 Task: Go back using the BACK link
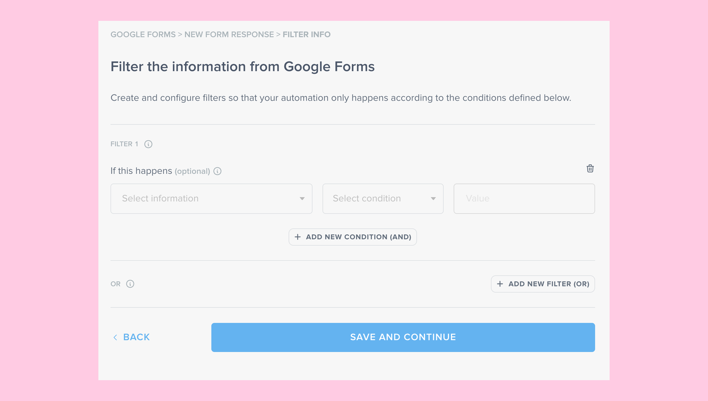coord(136,337)
